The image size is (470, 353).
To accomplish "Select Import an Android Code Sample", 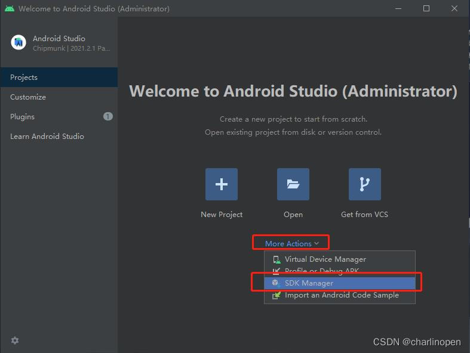I will 342,295.
